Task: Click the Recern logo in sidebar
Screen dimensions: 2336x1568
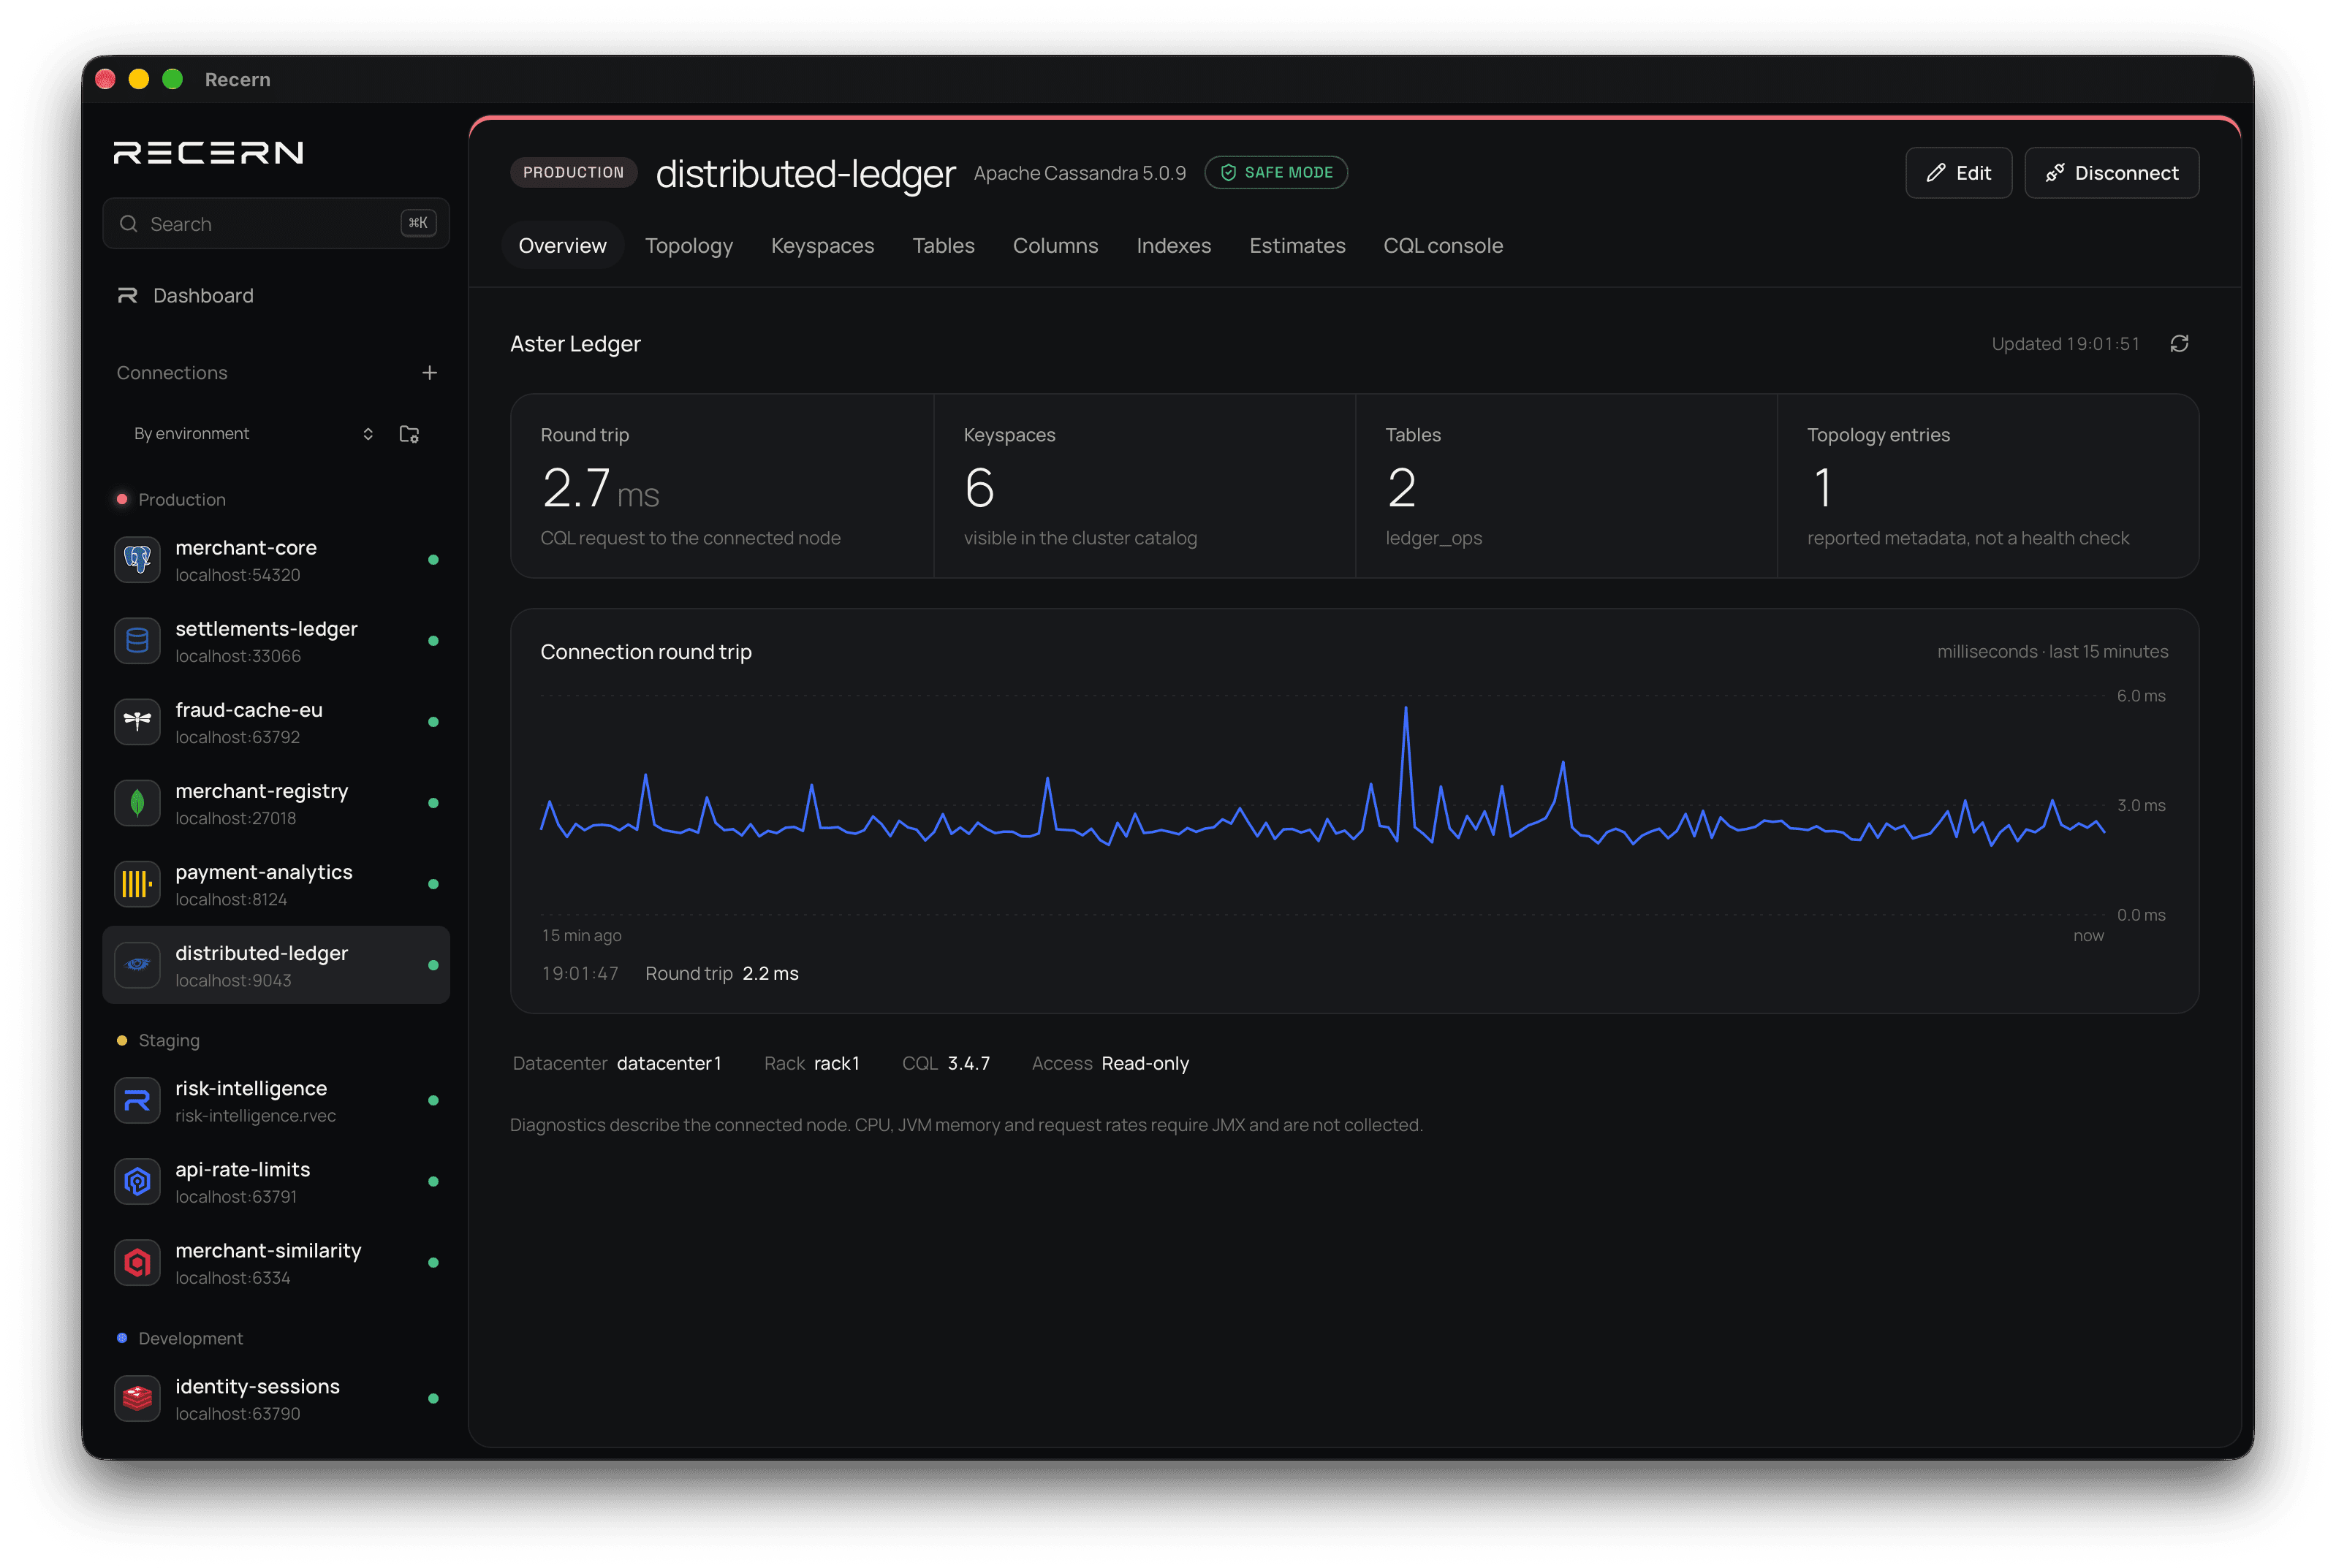Action: (x=208, y=153)
